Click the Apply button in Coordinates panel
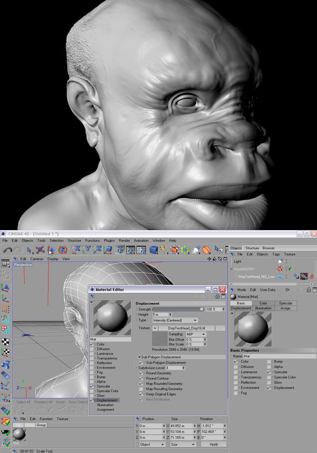 [214, 444]
